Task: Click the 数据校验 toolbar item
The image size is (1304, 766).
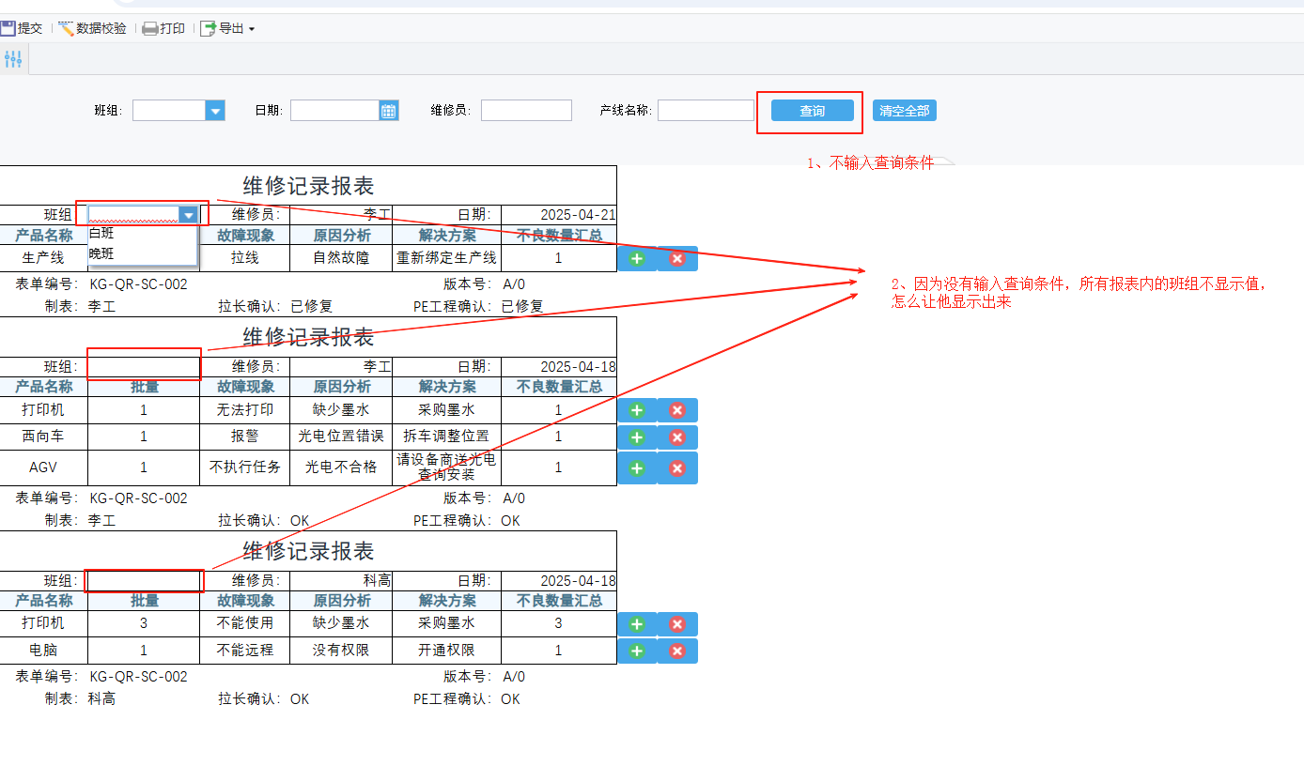Action: (92, 28)
